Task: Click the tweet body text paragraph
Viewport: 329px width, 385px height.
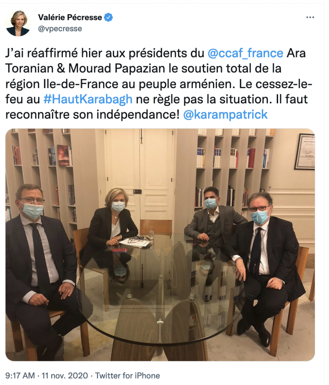Action: coord(158,84)
